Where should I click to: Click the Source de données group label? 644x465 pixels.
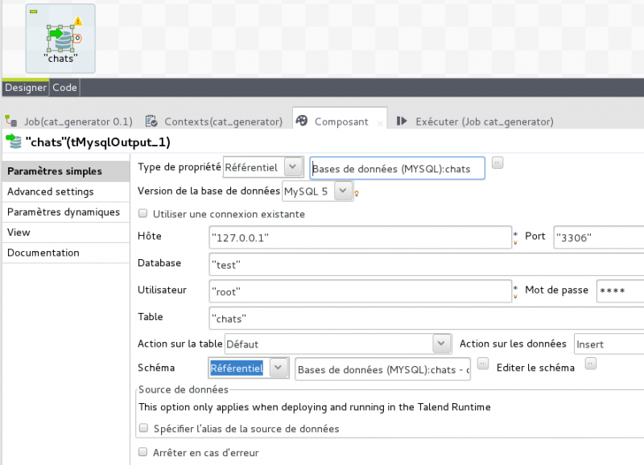coord(184,389)
